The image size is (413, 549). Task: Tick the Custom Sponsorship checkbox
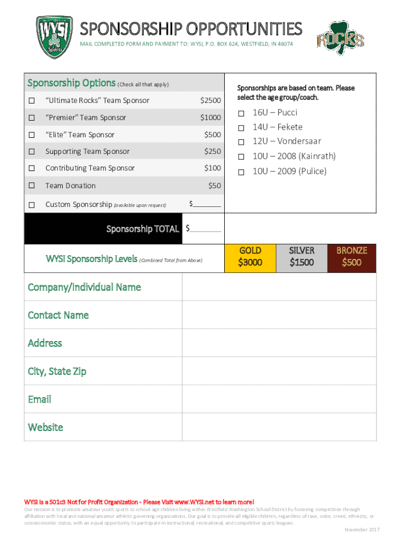(32, 205)
